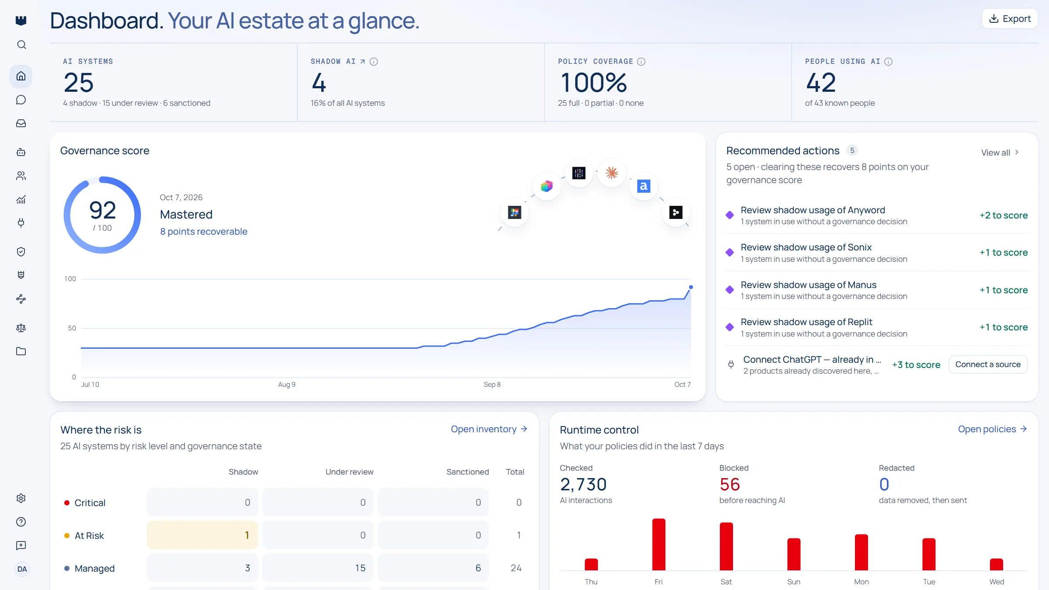Open View all recommended actions
Viewport: 1049px width, 590px height.
[x=1000, y=153]
